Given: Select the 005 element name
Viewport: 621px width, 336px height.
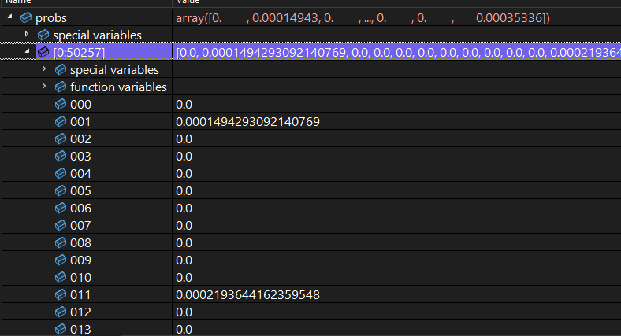Looking at the screenshot, I should pyautogui.click(x=81, y=191).
